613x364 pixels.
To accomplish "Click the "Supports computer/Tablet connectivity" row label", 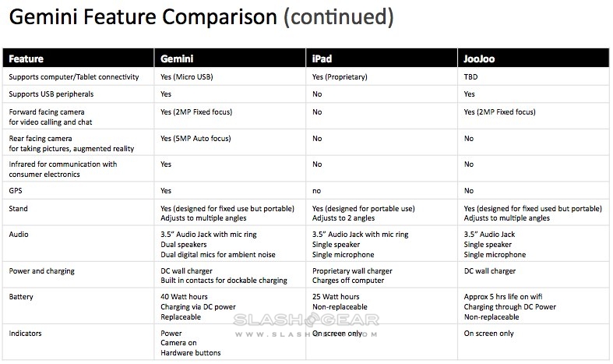I will click(74, 76).
